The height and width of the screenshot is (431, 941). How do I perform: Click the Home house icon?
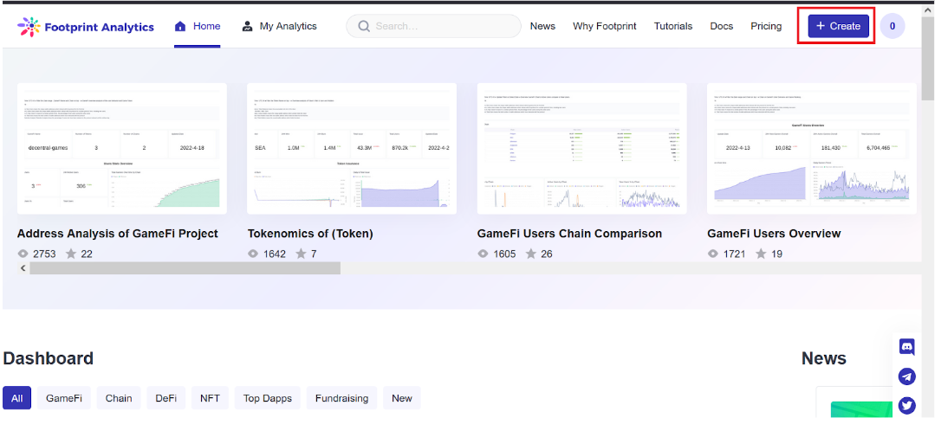coord(180,26)
